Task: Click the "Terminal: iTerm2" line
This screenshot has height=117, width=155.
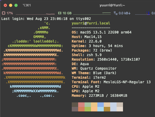Action: pyautogui.click(x=89, y=77)
